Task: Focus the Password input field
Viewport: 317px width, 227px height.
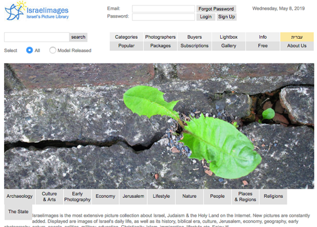Action: 164,17
